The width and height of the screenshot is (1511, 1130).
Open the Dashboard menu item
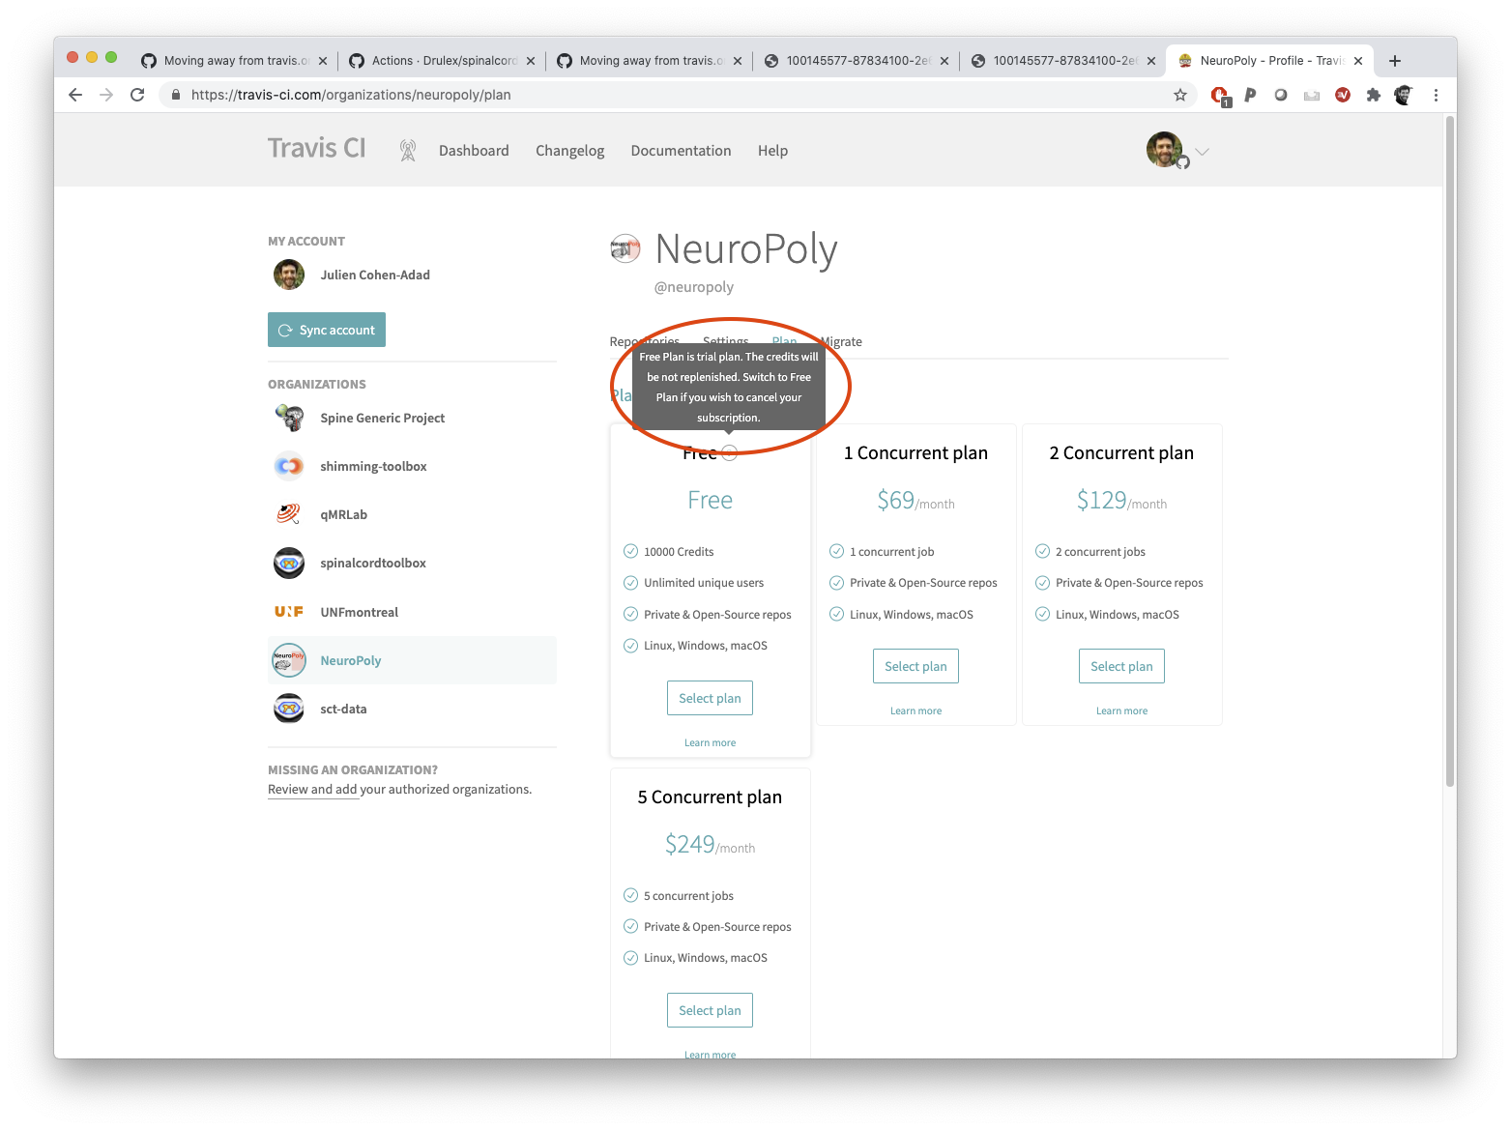[x=474, y=151]
